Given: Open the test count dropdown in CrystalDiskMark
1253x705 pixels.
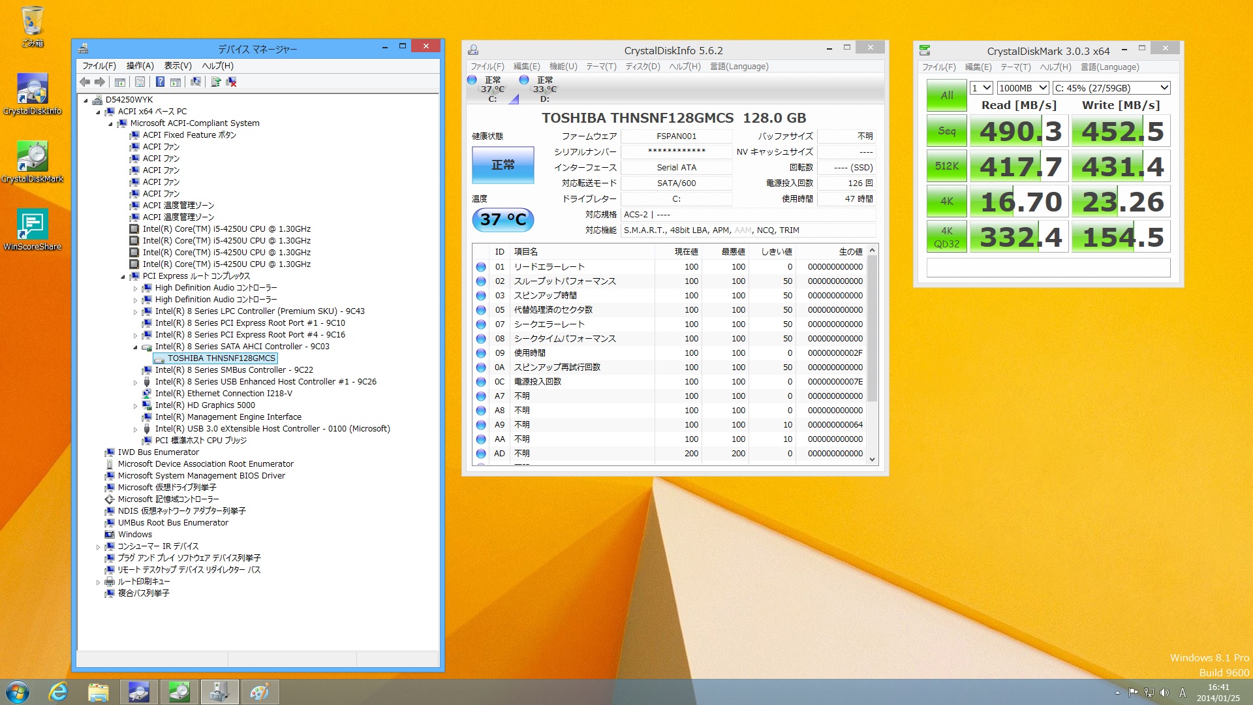Looking at the screenshot, I should (981, 88).
